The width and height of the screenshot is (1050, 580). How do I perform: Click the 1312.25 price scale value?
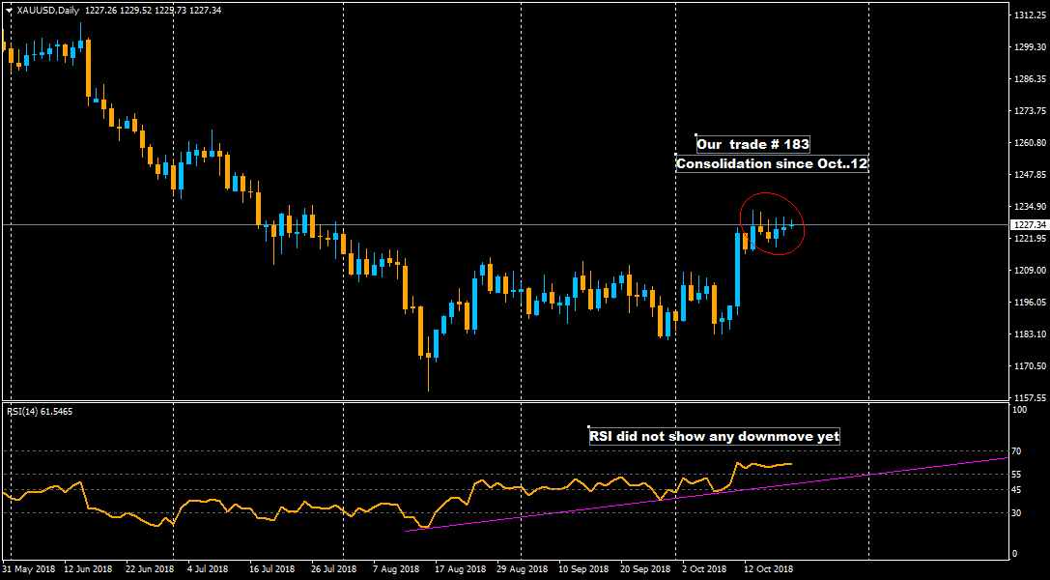pos(1028,16)
